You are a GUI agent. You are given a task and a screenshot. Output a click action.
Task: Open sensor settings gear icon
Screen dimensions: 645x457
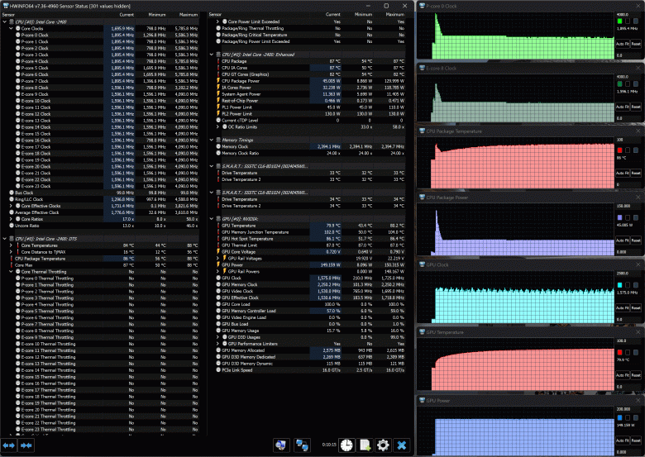tap(383, 445)
